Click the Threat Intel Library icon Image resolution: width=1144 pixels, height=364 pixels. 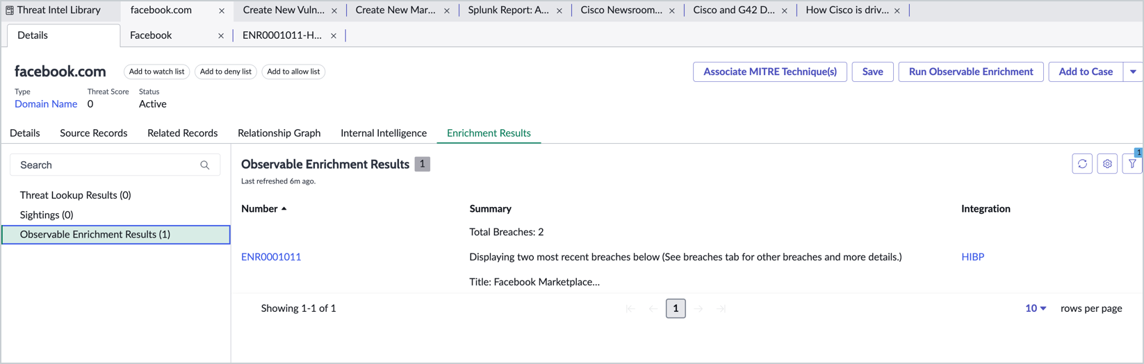point(10,10)
